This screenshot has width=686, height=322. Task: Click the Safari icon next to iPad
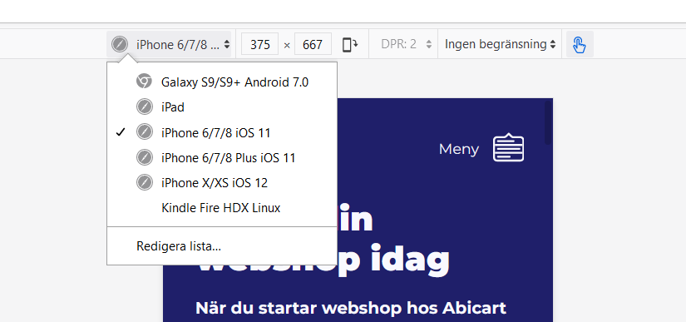pos(145,107)
